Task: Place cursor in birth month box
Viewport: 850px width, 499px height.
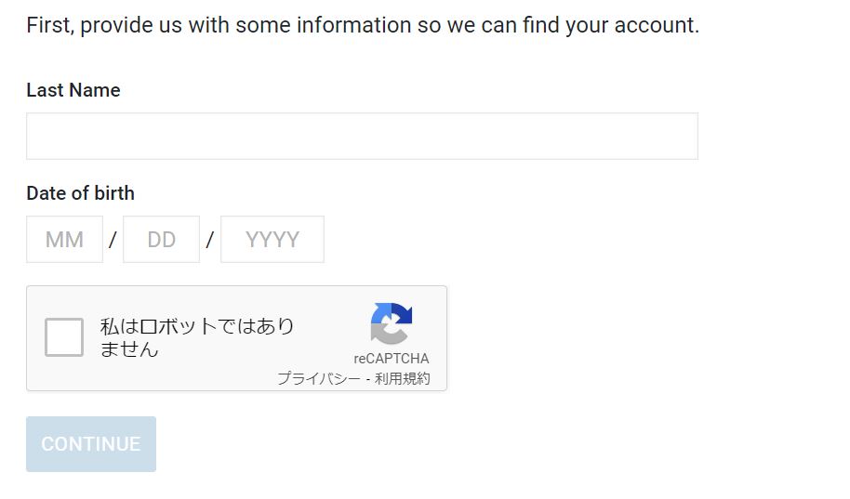Action: tap(64, 240)
